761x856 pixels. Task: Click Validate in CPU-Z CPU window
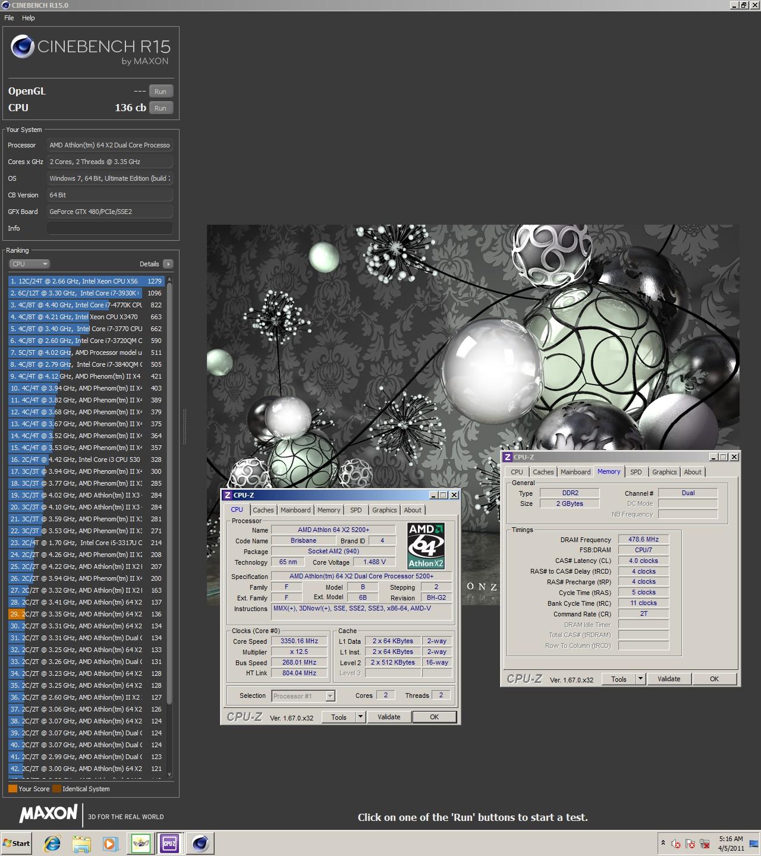point(389,717)
